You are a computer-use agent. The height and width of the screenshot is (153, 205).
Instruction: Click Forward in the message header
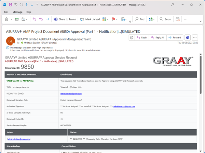pos(175,38)
